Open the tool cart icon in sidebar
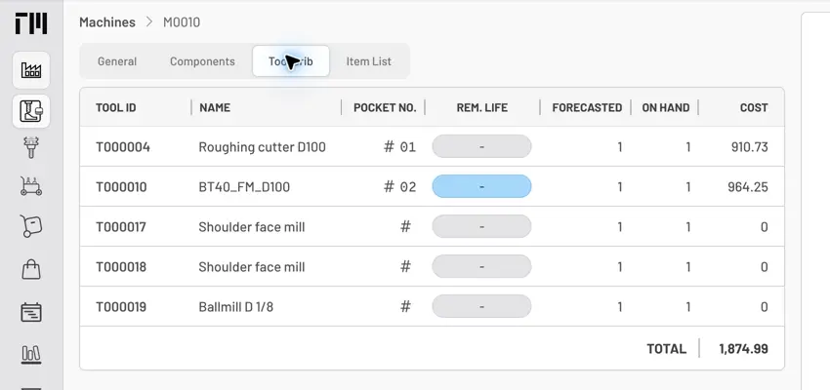The image size is (830, 390). coord(31,186)
